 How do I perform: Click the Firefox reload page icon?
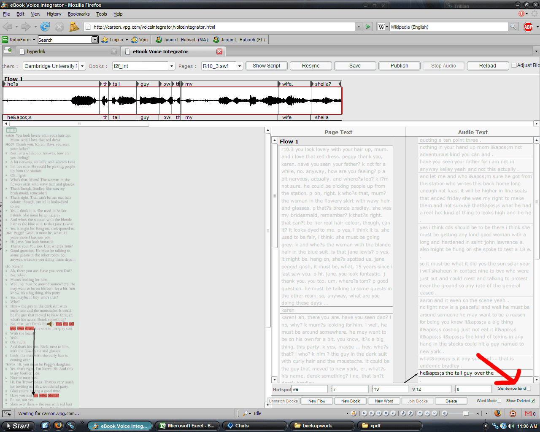point(45,27)
